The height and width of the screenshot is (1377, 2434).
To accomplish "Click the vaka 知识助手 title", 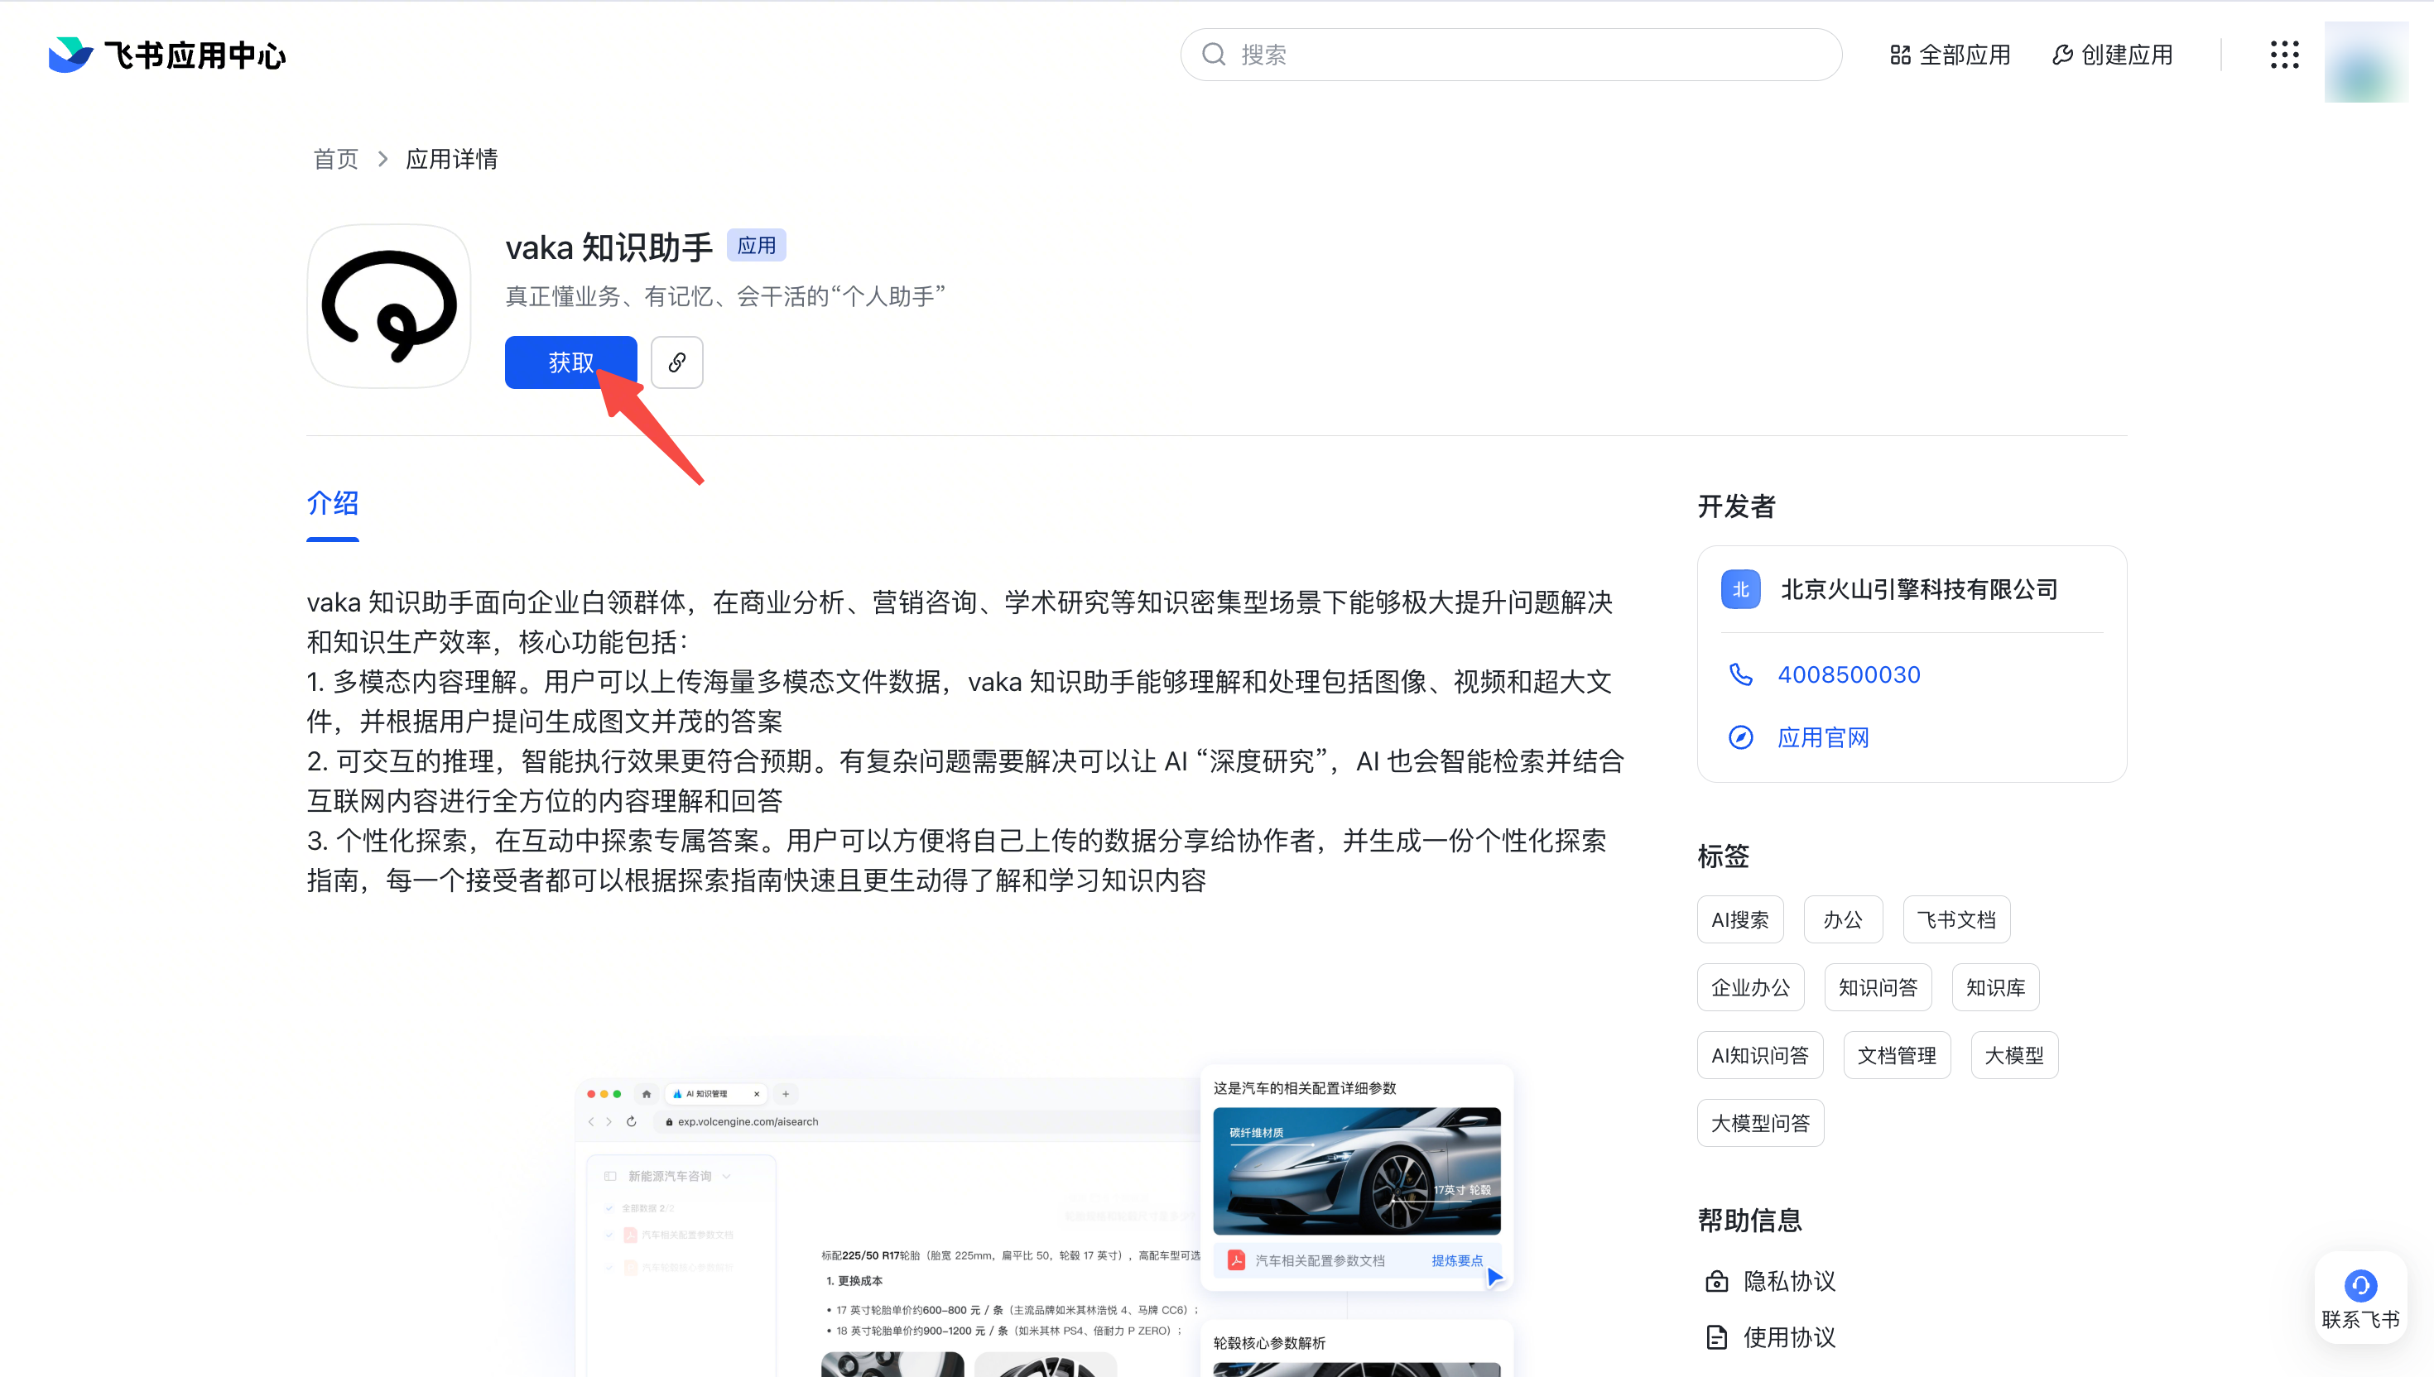I will pyautogui.click(x=609, y=247).
